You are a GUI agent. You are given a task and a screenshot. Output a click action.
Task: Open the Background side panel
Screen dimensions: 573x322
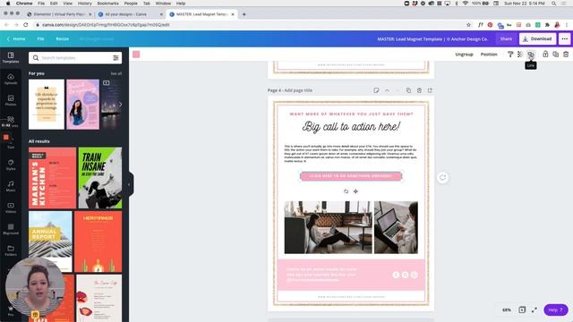click(11, 229)
